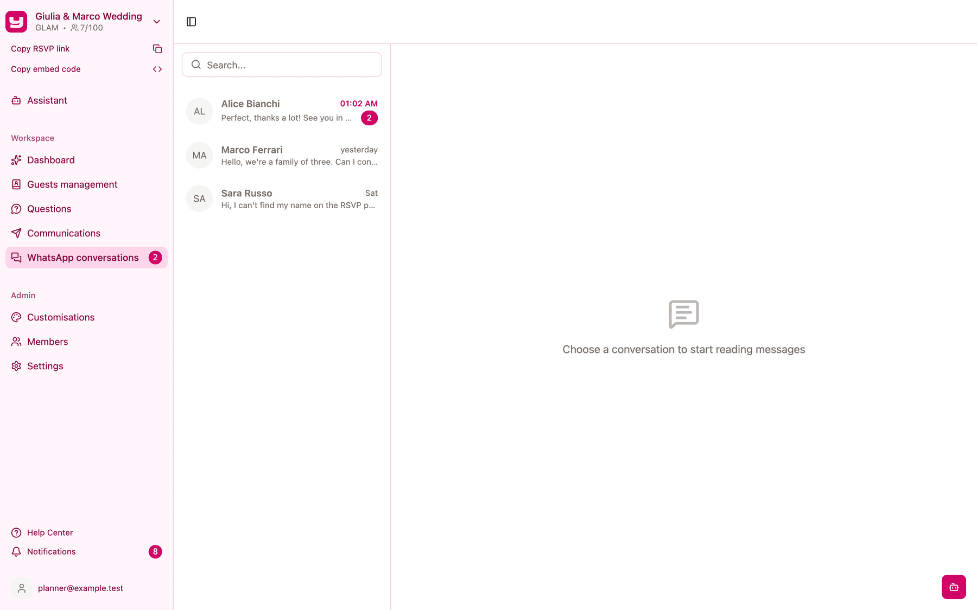The height and width of the screenshot is (610, 977).
Task: Navigate to Questions
Action: click(x=87, y=209)
